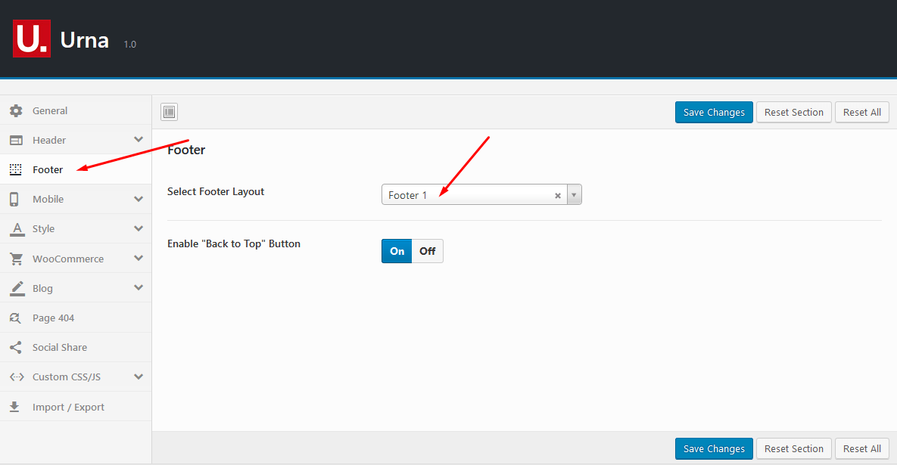Click the "Select Footer Layout" label text
Screen dimensions: 897x465
tap(216, 192)
